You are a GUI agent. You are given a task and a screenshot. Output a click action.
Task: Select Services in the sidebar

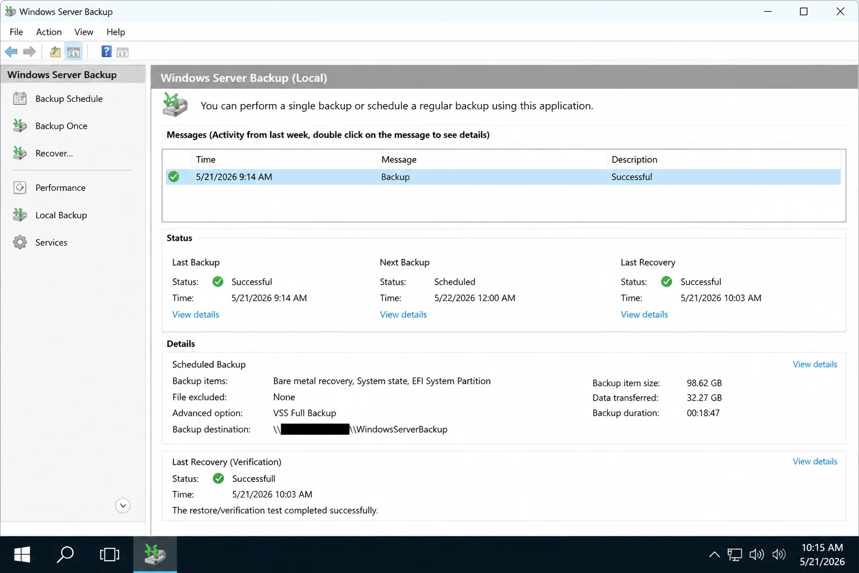(51, 242)
